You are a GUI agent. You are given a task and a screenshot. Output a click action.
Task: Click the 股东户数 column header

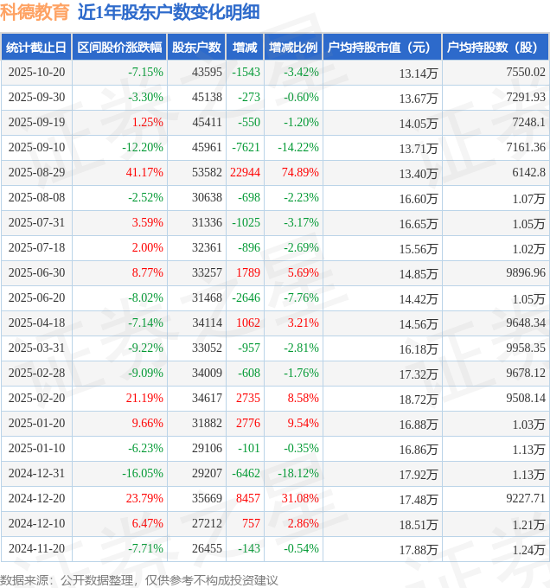pyautogui.click(x=196, y=48)
